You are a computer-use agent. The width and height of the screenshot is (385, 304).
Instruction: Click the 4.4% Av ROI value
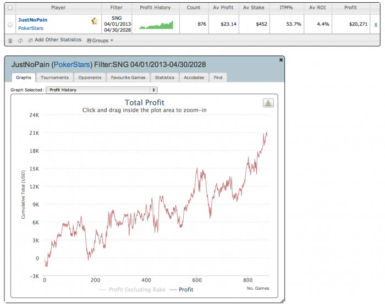click(323, 24)
